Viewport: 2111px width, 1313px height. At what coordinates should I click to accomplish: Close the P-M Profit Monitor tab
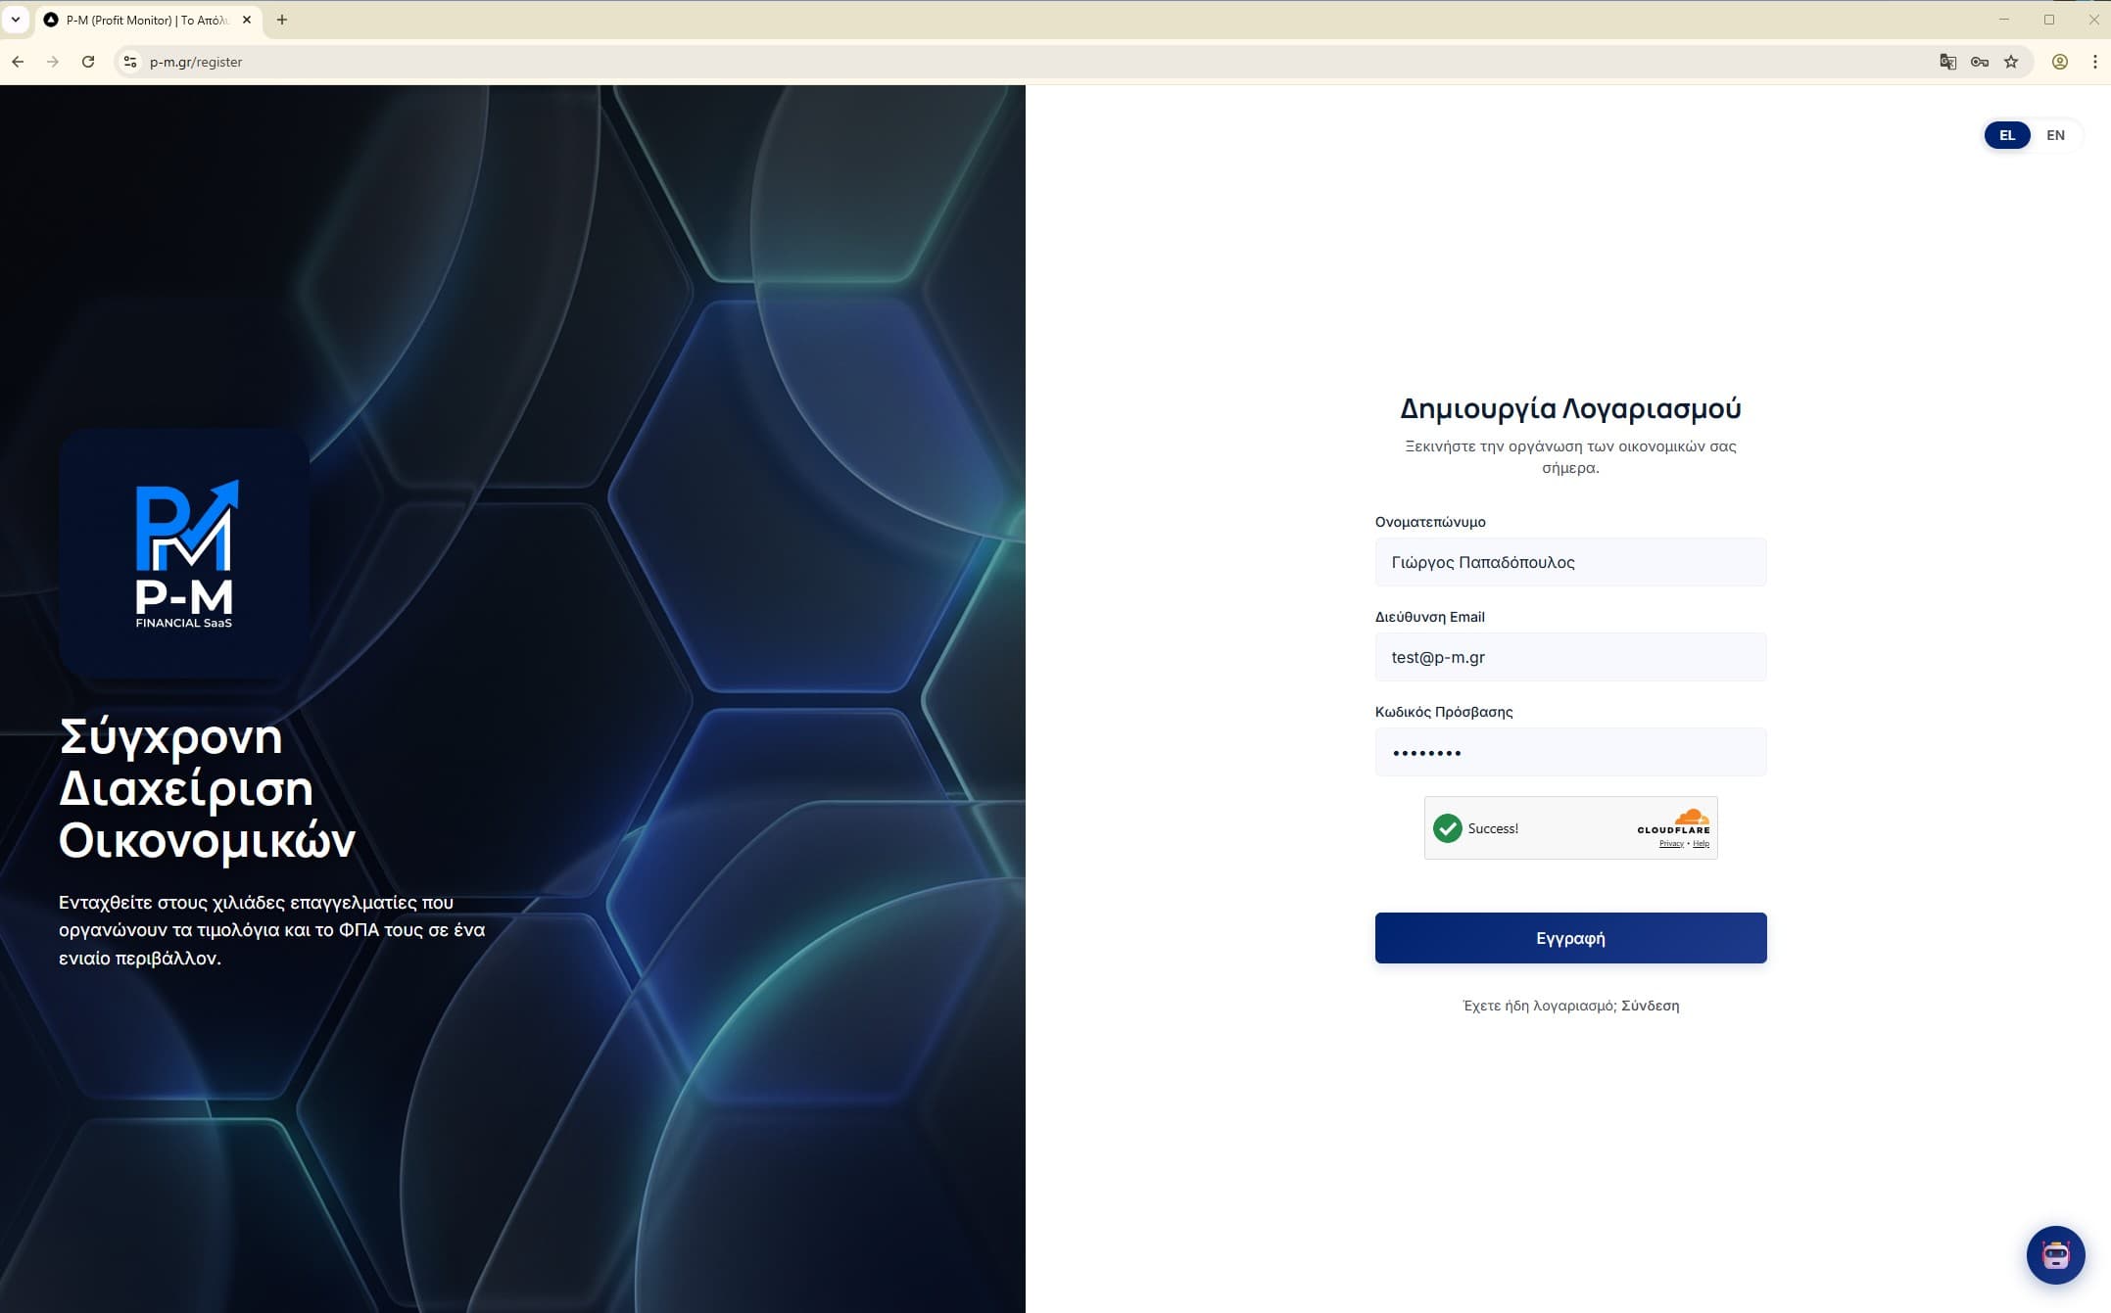click(247, 20)
